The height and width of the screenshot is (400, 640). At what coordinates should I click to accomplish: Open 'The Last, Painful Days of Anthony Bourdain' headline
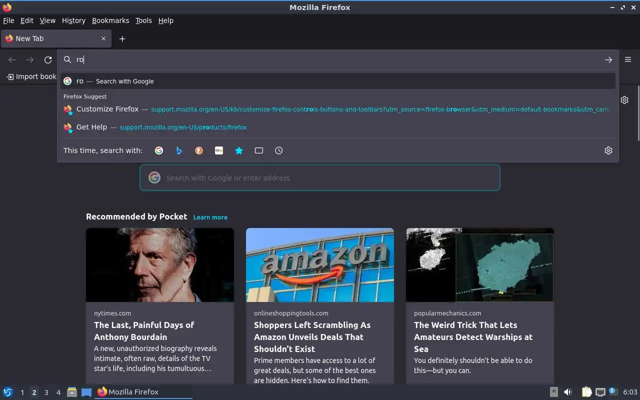[144, 331]
